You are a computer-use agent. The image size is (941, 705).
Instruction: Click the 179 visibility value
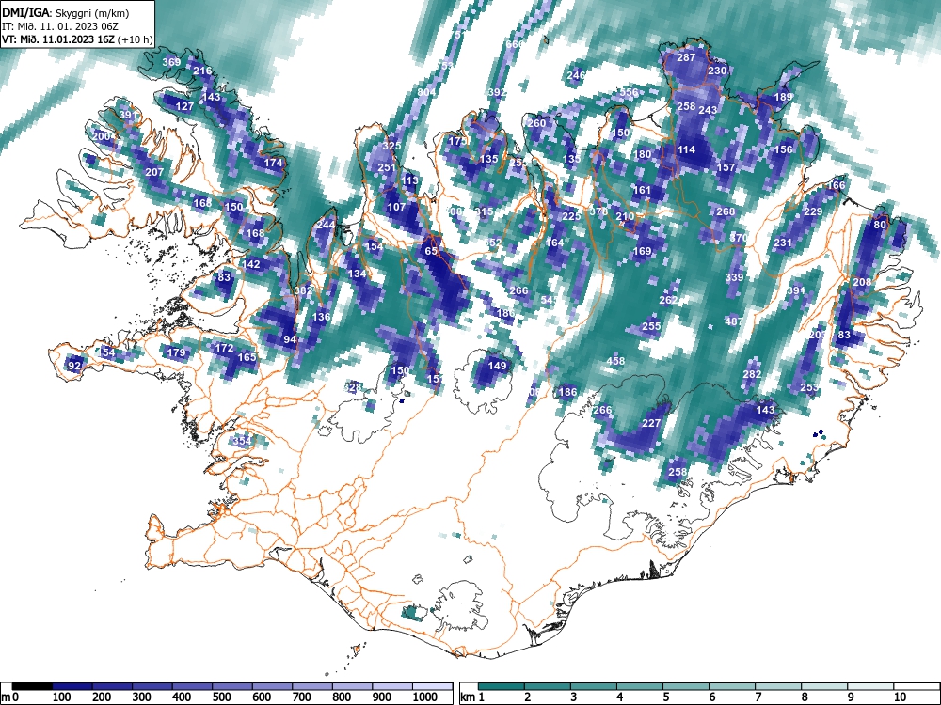176,352
